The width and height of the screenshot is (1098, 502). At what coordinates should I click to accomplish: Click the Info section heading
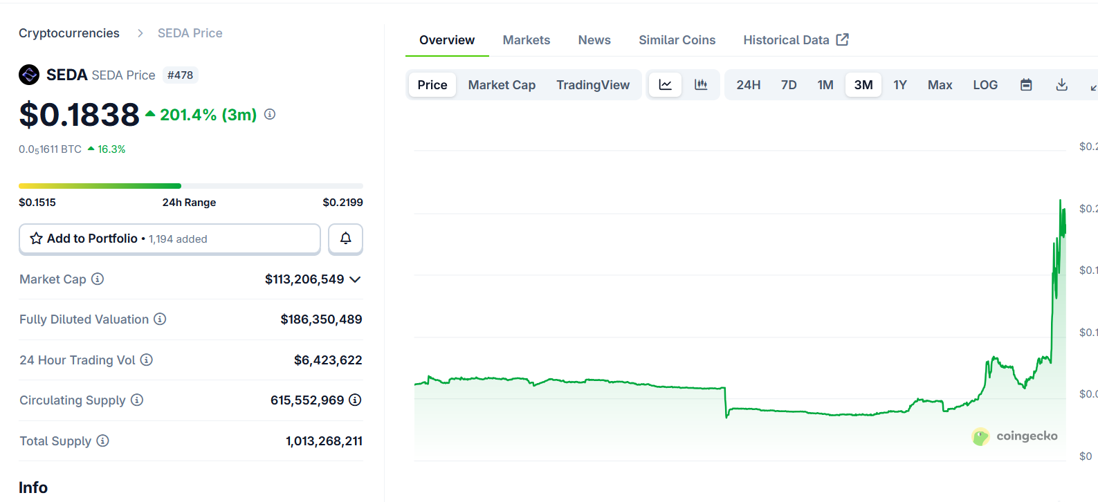(x=33, y=487)
